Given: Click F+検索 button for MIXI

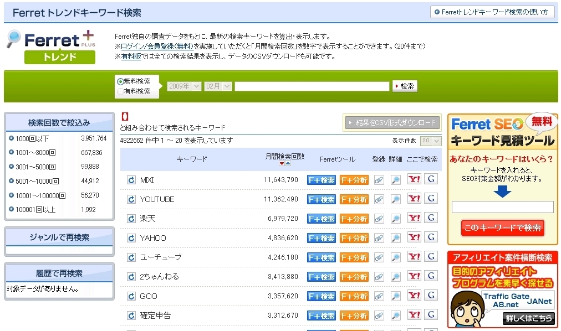Looking at the screenshot, I should pyautogui.click(x=322, y=180).
